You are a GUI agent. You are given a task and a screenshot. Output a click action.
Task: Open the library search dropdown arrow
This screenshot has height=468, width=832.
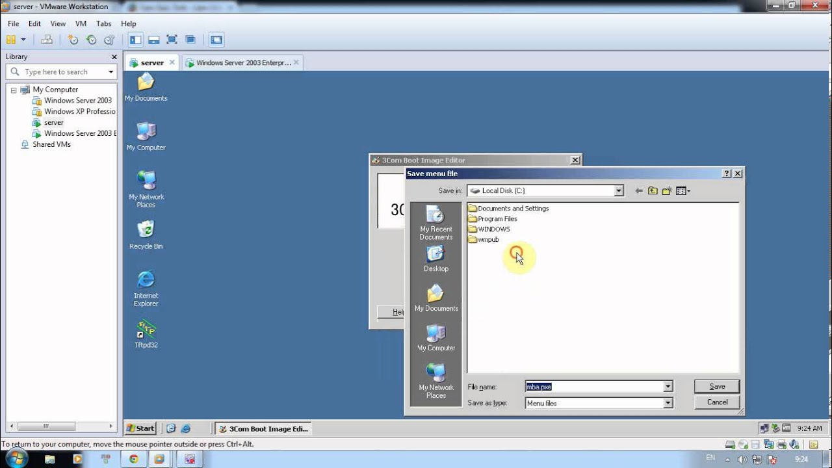111,71
